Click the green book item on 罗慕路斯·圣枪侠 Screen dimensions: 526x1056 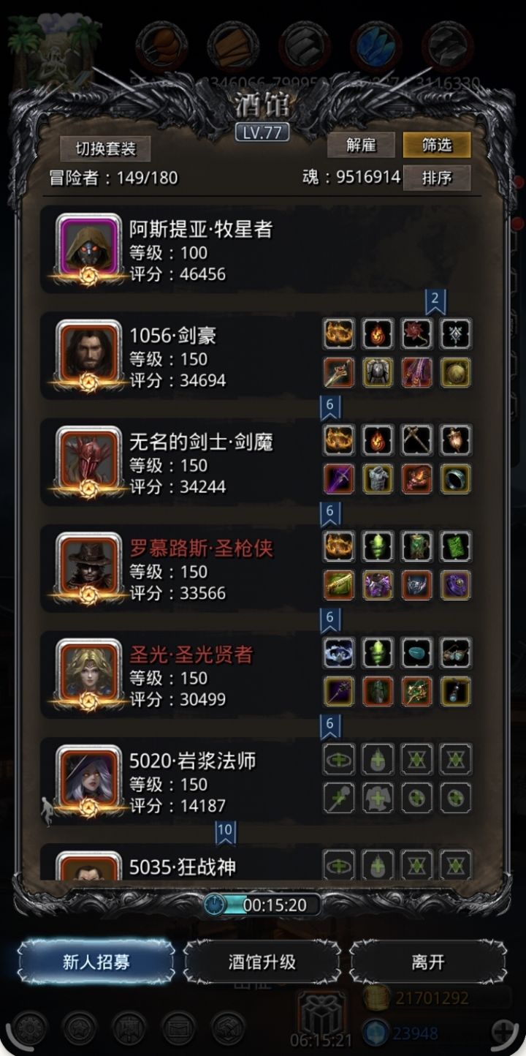[x=456, y=546]
